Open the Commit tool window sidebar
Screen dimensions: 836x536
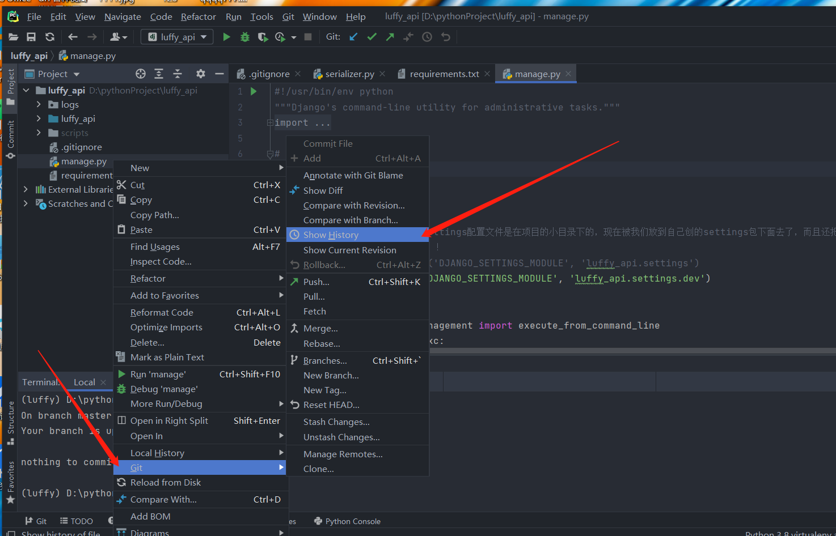11,139
